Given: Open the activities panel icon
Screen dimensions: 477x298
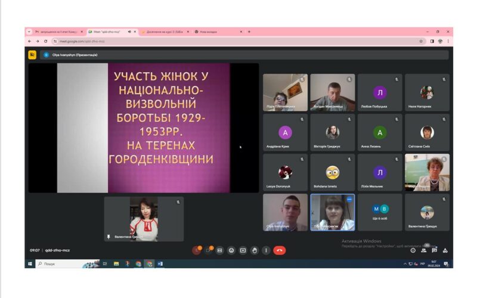Looking at the screenshot, I should [445, 250].
